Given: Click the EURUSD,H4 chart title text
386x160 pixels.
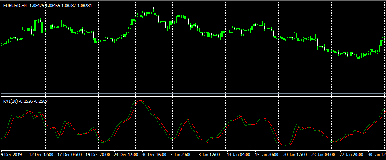Looking at the screenshot, I should pyautogui.click(x=15, y=5).
